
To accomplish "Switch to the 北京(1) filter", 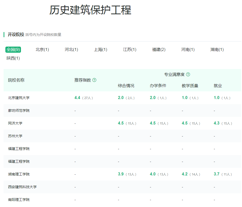I will (x=42, y=50).
